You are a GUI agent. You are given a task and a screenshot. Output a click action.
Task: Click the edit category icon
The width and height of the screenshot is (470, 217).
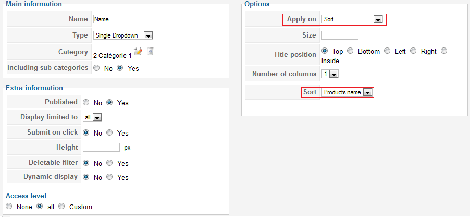tap(138, 52)
